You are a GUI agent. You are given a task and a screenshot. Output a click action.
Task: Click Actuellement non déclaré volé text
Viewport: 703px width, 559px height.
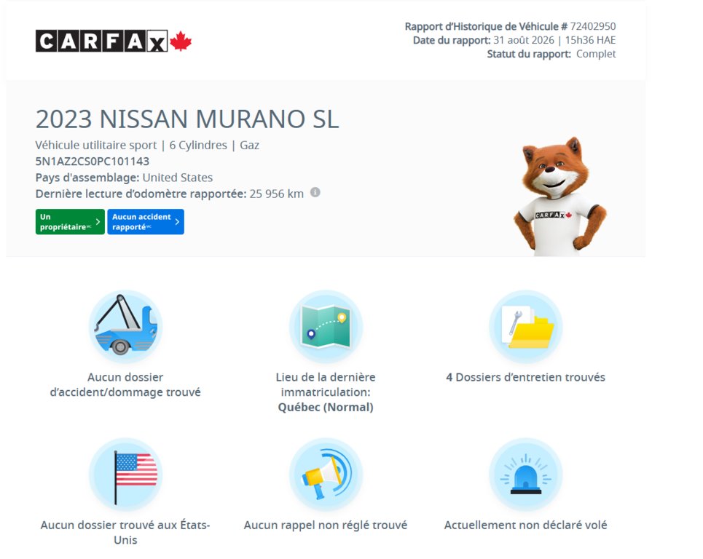[x=525, y=525]
